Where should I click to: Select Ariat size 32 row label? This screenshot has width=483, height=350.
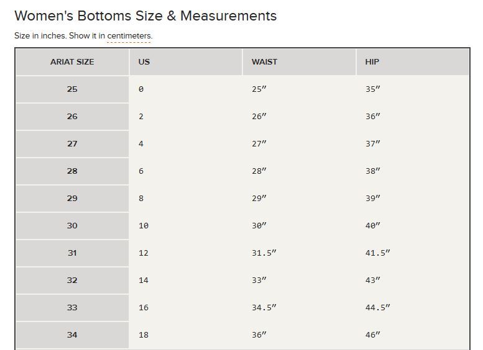pos(72,280)
